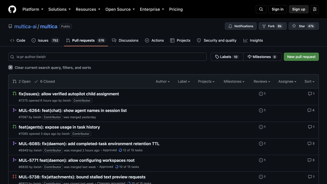Expand the Enterprise navigation menu
This screenshot has height=184, width=327.
pos(152,9)
